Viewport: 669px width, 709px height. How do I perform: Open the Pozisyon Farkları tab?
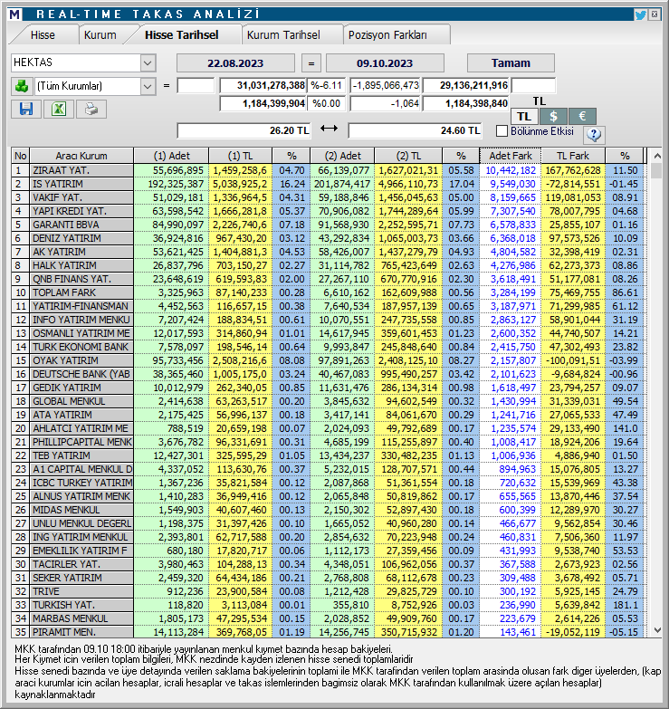[387, 34]
